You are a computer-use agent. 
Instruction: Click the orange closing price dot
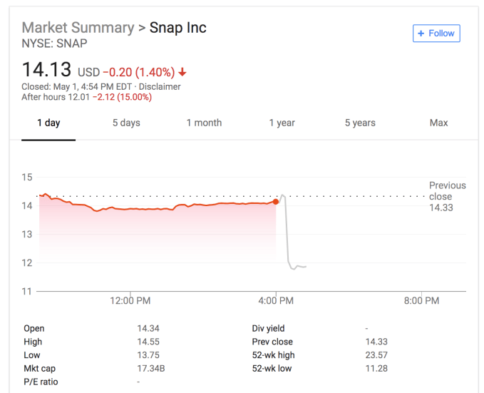[x=276, y=202]
